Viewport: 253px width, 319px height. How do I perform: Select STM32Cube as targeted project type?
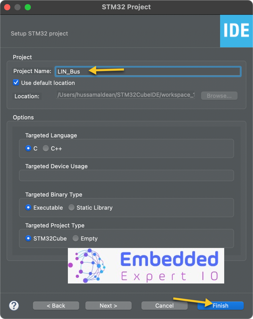coord(28,238)
